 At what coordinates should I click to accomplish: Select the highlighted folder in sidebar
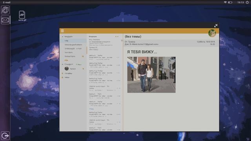(x=73, y=41)
